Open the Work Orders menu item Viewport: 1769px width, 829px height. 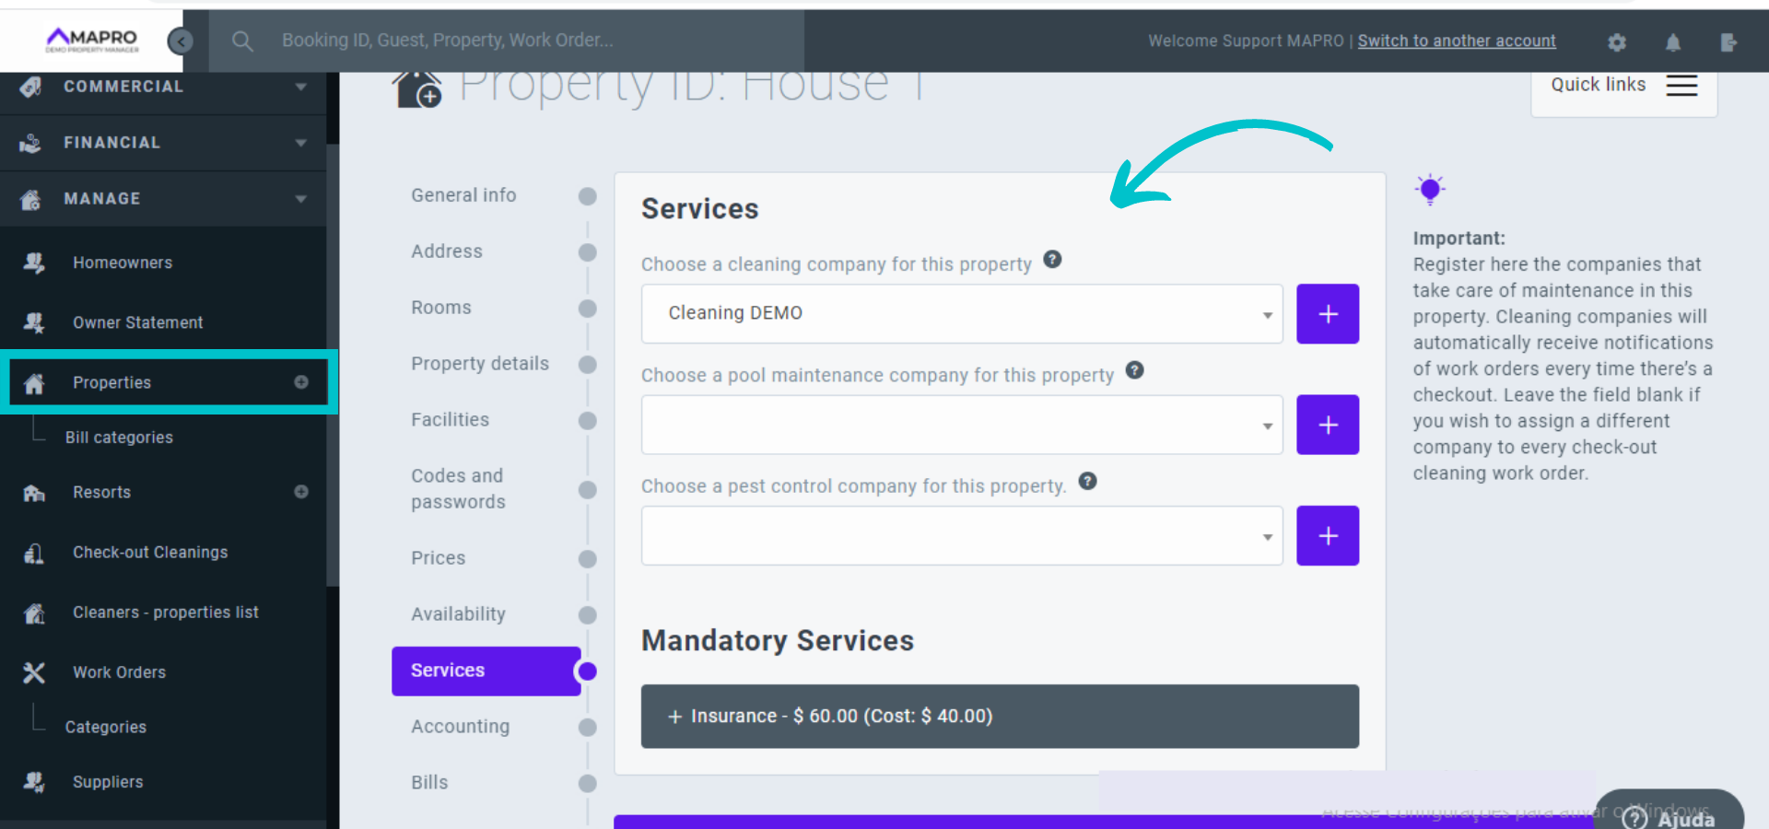120,672
